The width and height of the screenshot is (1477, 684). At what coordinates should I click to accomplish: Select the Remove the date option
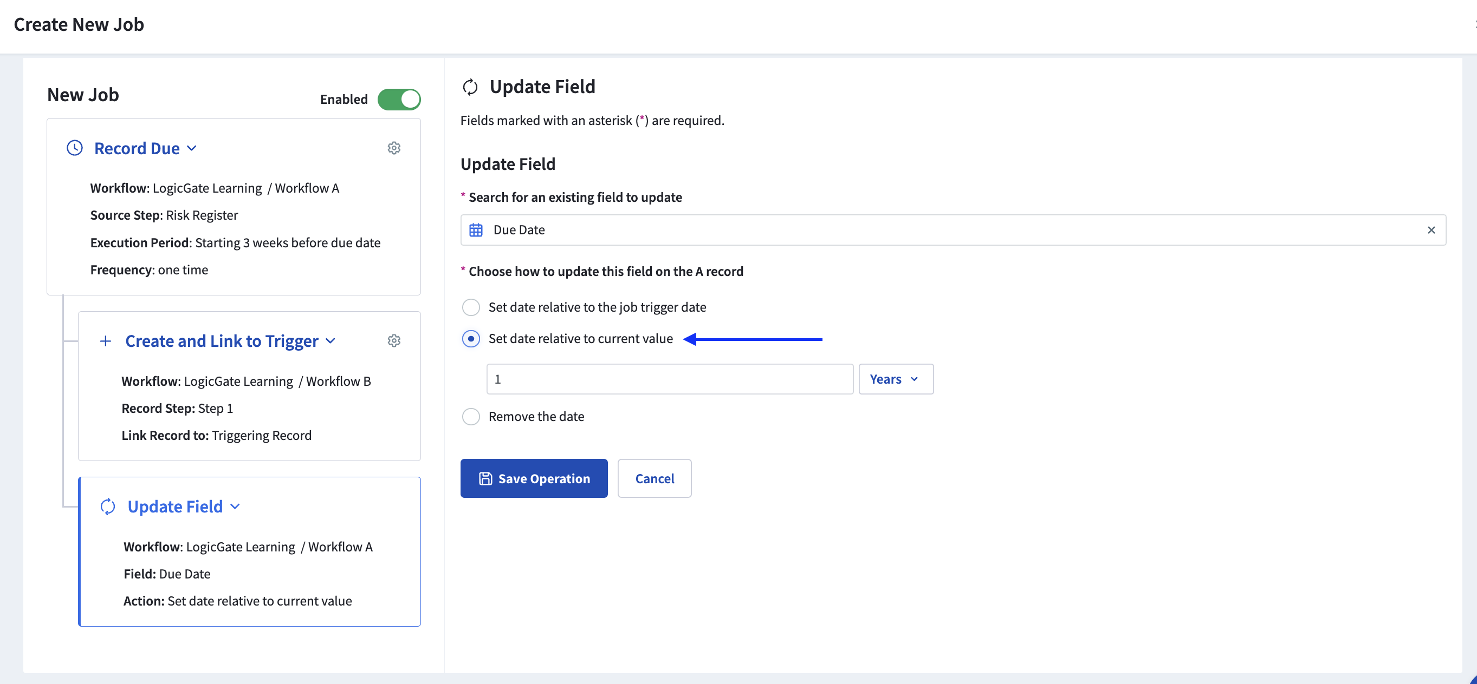[x=471, y=417]
